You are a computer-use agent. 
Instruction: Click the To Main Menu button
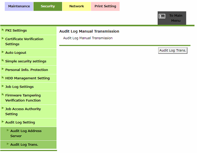click(x=172, y=18)
